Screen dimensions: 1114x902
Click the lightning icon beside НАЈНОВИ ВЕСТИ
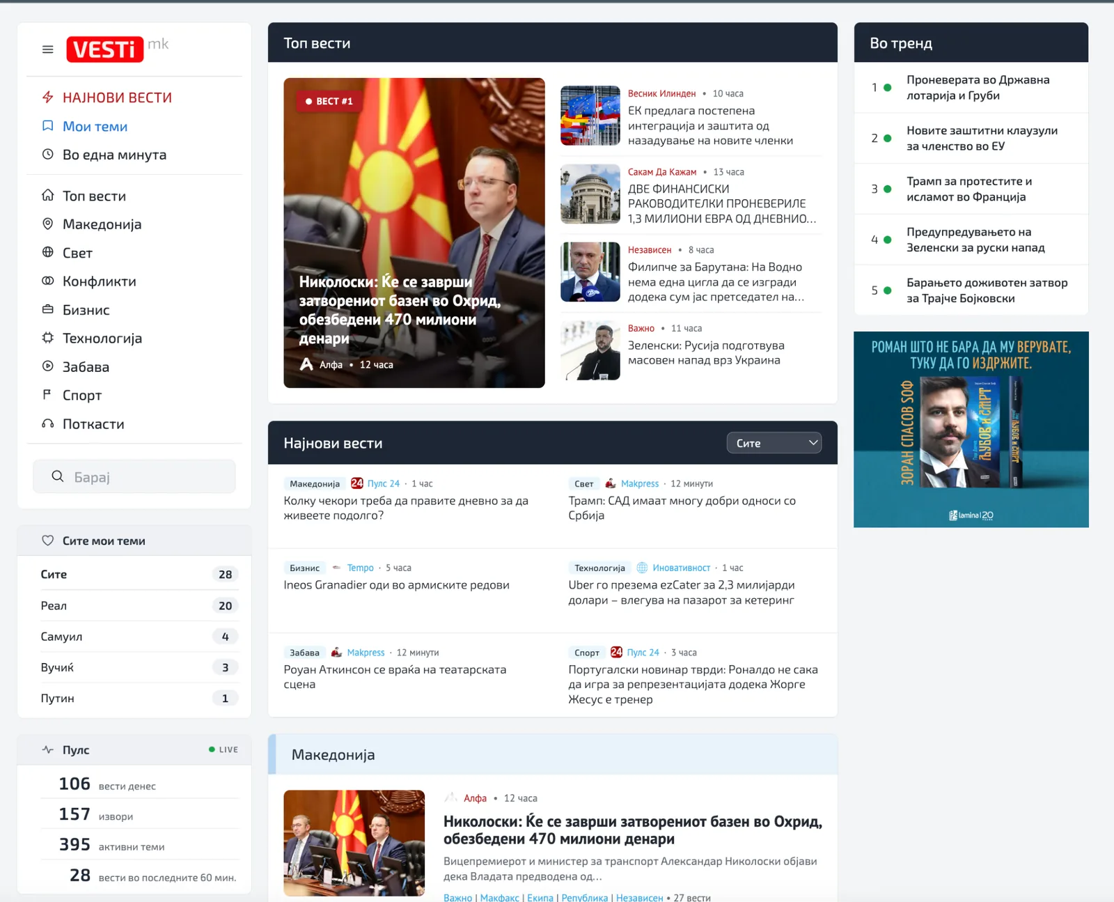point(47,98)
